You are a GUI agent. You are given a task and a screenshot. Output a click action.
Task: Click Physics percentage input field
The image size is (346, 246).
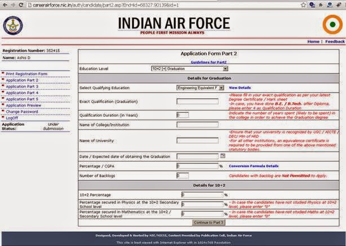202,204
